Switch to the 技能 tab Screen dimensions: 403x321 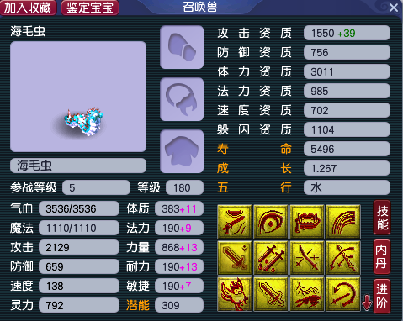382,218
